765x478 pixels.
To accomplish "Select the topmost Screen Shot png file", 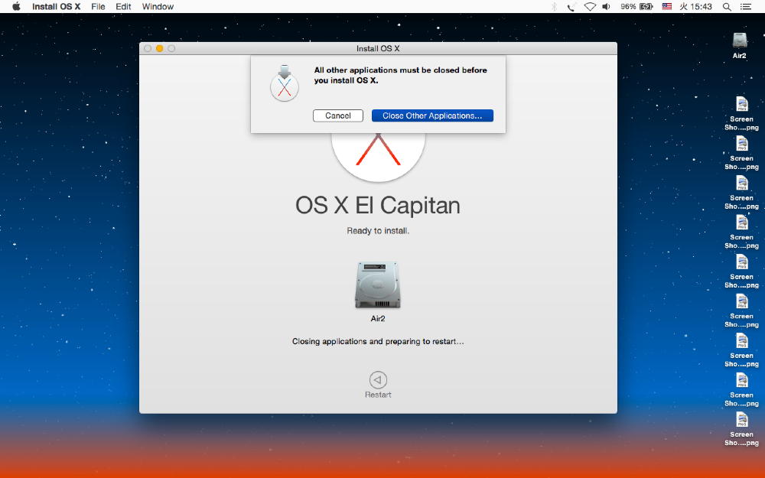I will coord(741,114).
